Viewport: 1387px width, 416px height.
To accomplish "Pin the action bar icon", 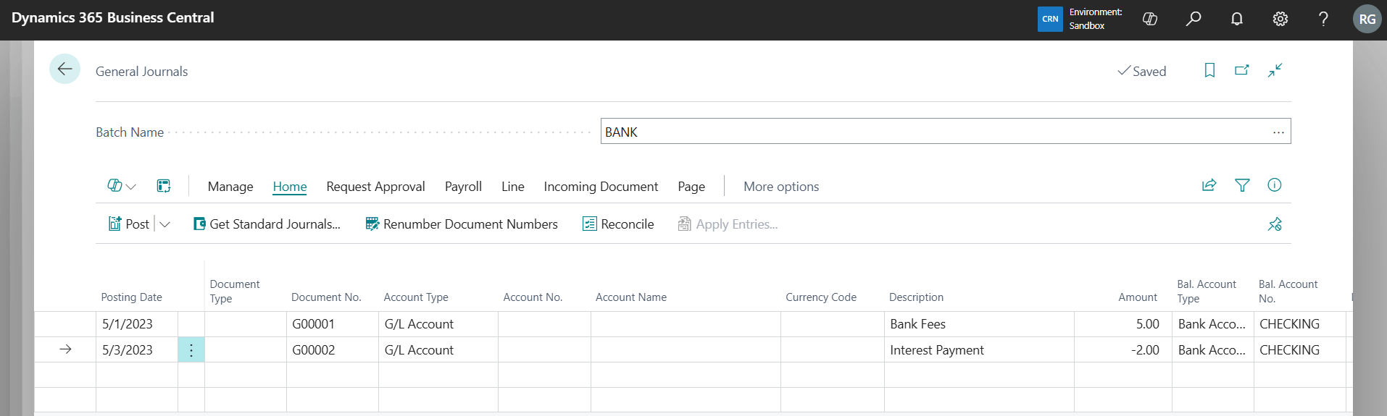I will click(1275, 224).
